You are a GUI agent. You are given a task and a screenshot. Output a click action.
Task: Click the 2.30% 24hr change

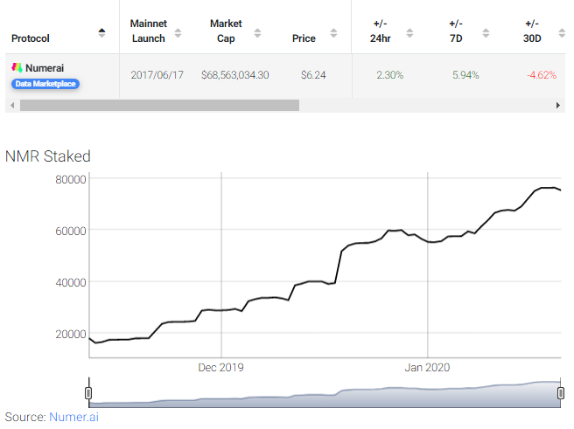pos(390,75)
